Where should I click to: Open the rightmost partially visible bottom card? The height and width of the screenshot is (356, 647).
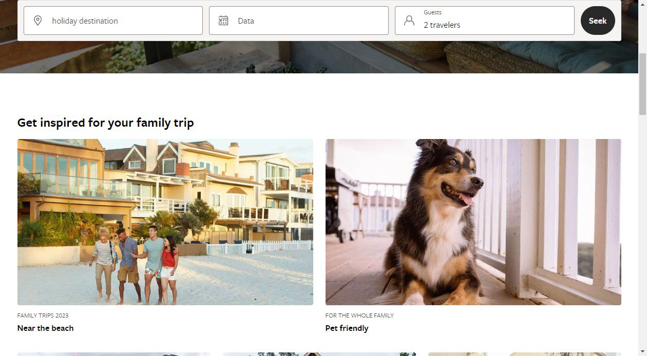coord(525,354)
